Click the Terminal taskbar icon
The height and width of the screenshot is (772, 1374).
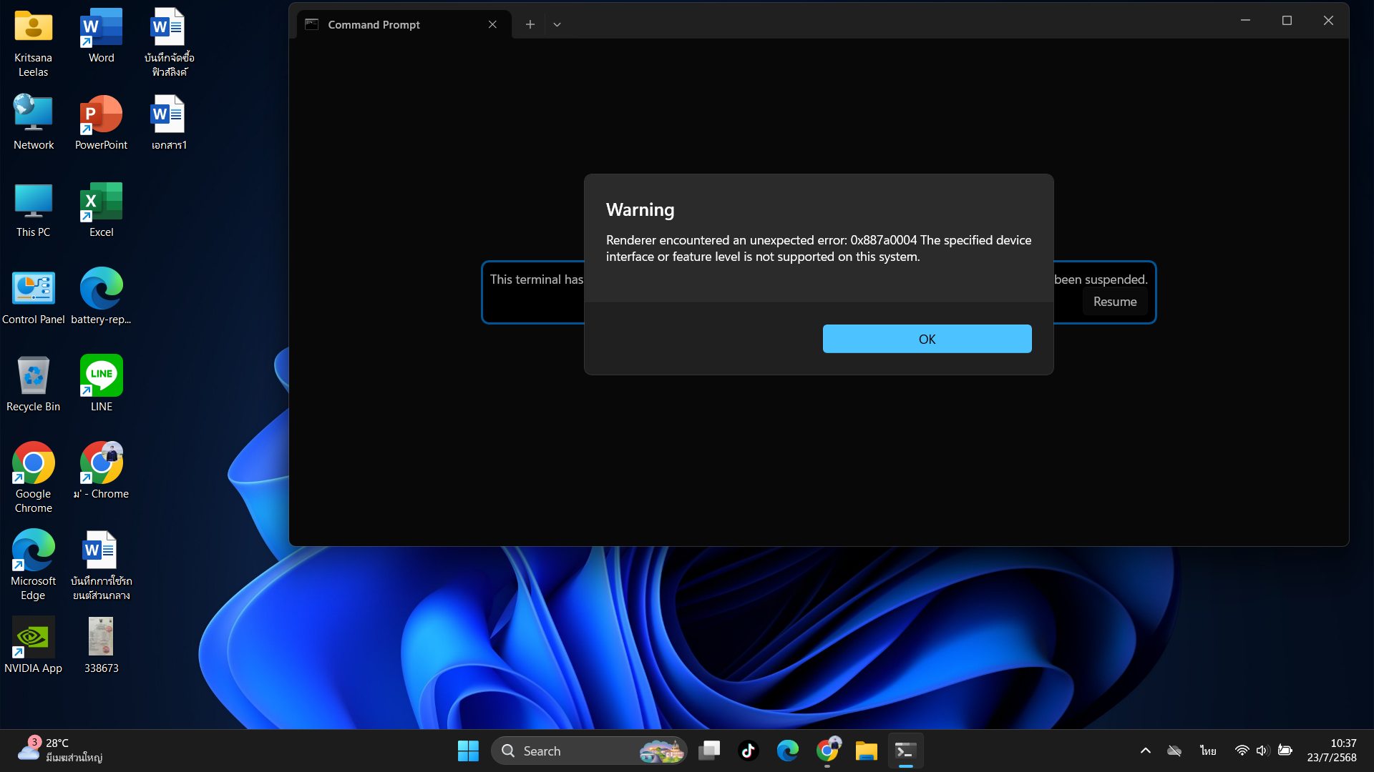(906, 751)
